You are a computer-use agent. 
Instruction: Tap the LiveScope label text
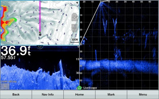[90, 88]
